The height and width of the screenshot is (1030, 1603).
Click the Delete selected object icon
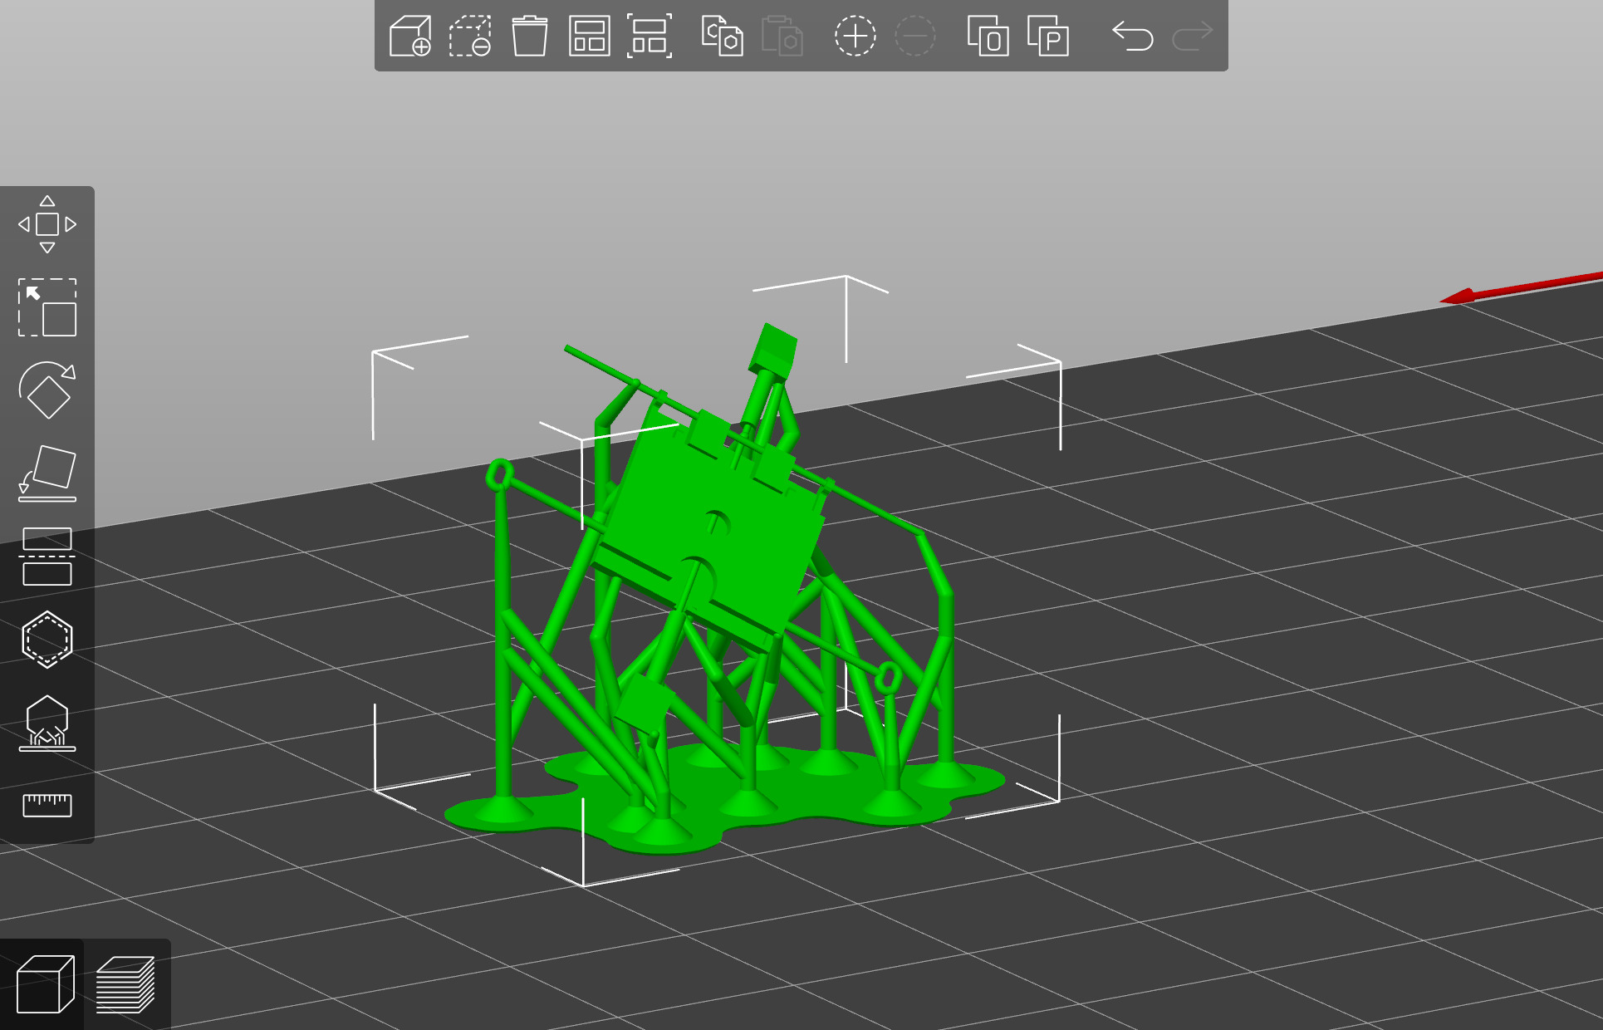tap(470, 37)
